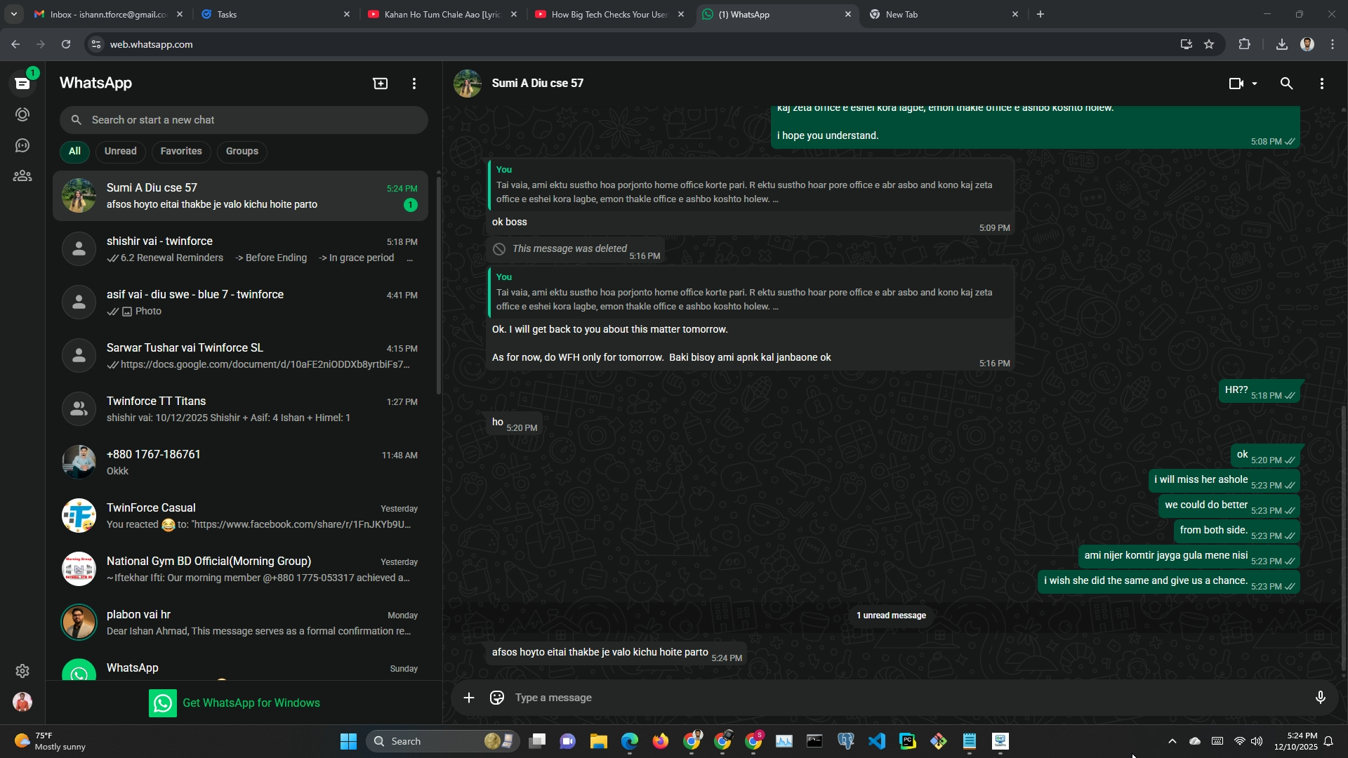Open the Channels icon in sidebar

pos(22,145)
